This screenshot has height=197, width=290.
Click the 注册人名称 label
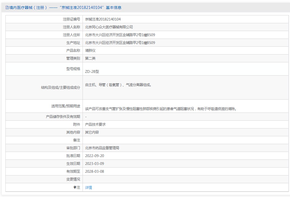click(x=71, y=27)
